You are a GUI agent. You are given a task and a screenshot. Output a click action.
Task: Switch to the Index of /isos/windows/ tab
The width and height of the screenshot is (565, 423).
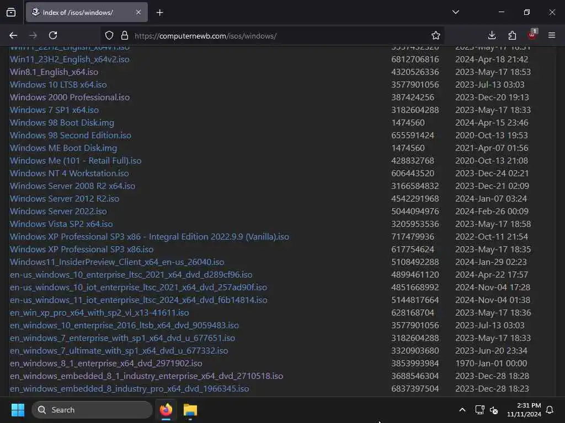coord(87,12)
